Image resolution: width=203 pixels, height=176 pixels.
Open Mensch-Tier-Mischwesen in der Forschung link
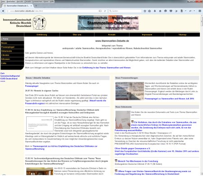point(138,161)
